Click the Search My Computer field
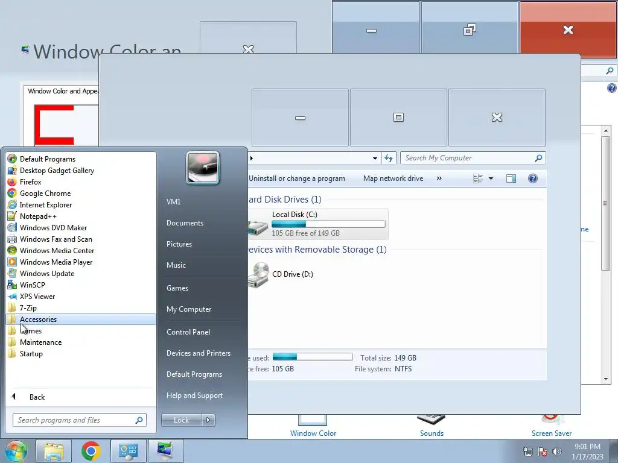The image size is (618, 463). point(473,158)
